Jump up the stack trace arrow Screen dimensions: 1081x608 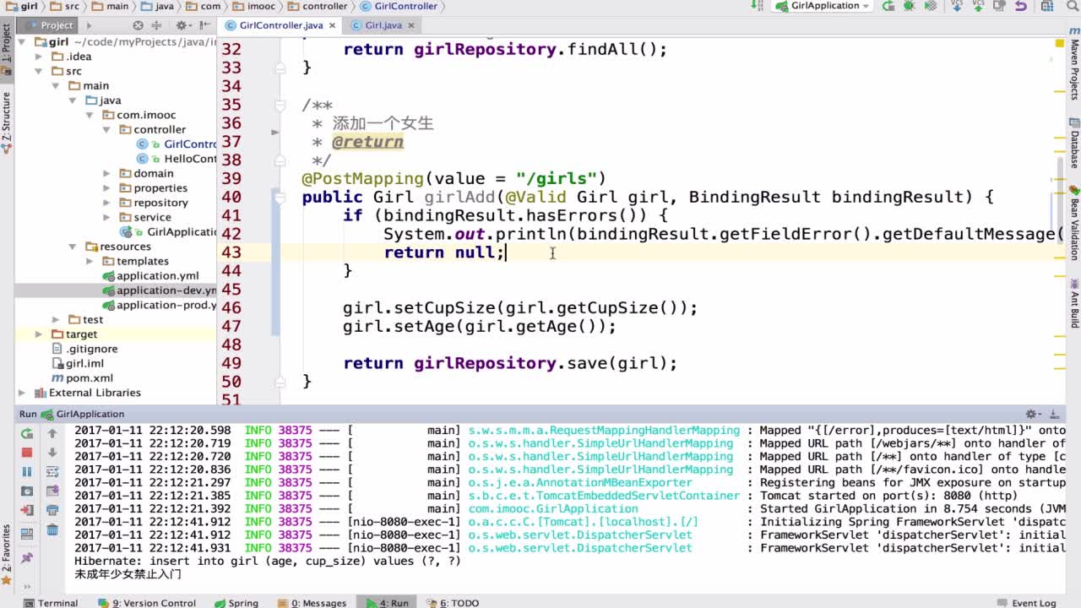pyautogui.click(x=52, y=433)
